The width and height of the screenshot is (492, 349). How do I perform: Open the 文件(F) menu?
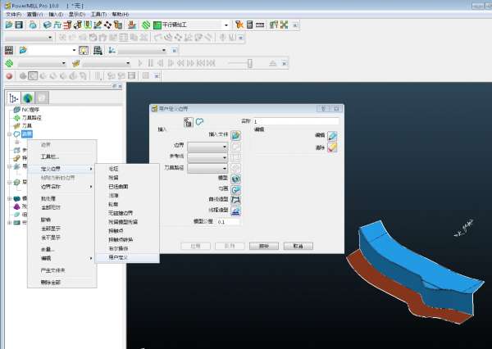click(13, 15)
